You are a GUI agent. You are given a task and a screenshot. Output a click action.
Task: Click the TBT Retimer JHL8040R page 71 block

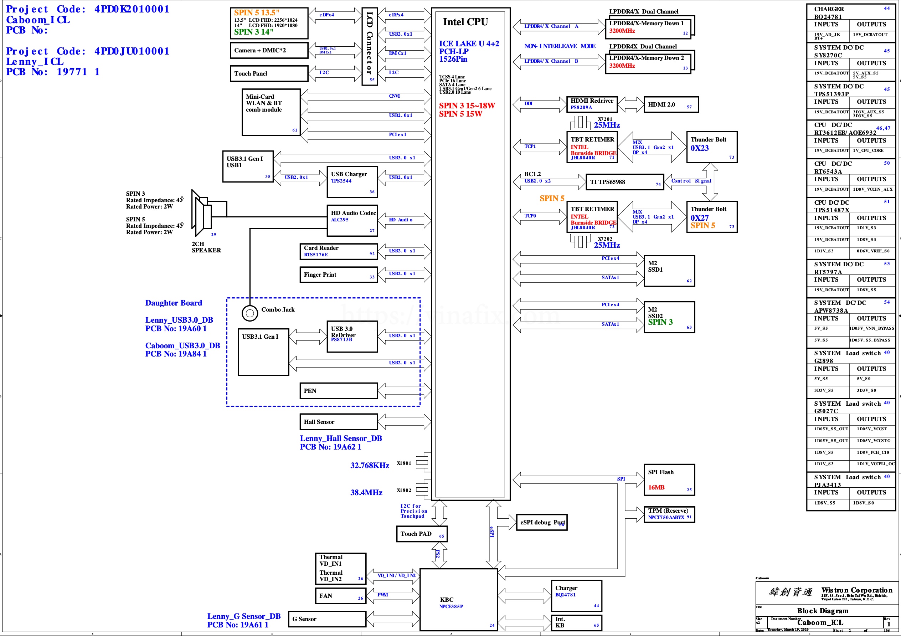pos(592,147)
